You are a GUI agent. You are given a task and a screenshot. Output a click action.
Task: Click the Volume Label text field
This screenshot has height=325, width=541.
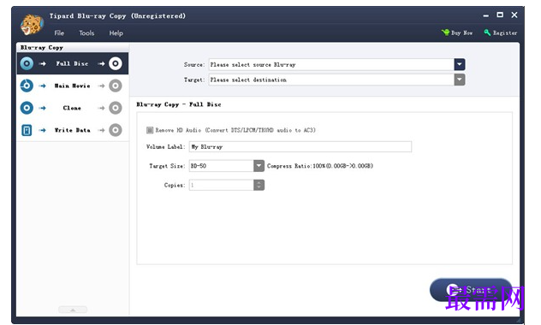point(300,147)
